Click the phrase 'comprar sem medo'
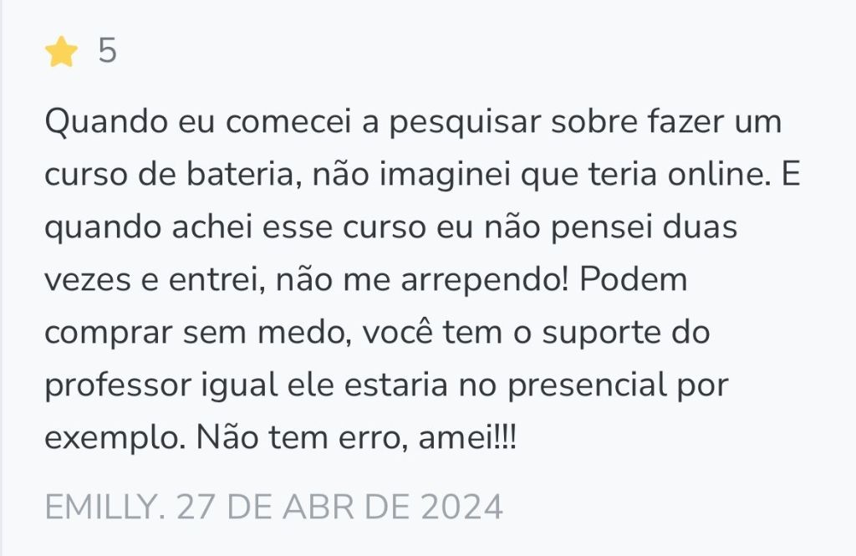856x556 pixels. tap(198, 333)
